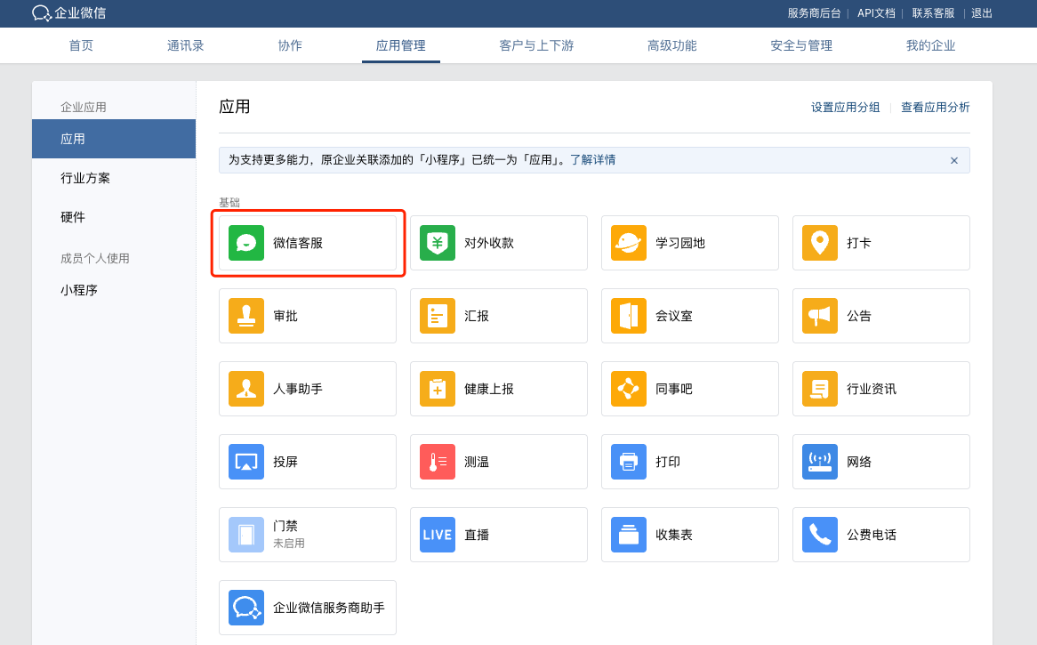The width and height of the screenshot is (1037, 645).
Task: Click the 学习园地 label text
Action: tap(679, 243)
